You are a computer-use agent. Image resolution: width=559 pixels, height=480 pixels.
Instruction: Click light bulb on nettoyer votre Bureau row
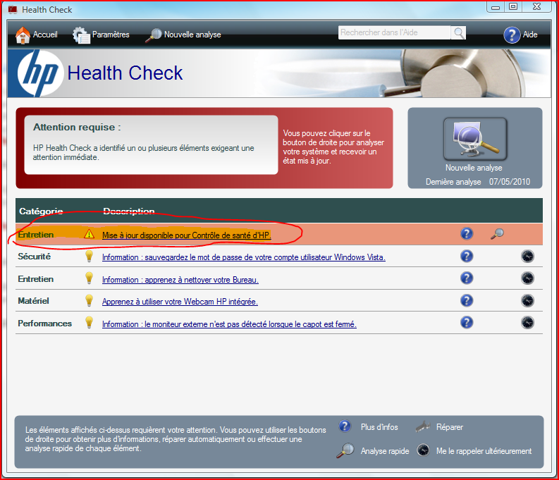point(89,278)
